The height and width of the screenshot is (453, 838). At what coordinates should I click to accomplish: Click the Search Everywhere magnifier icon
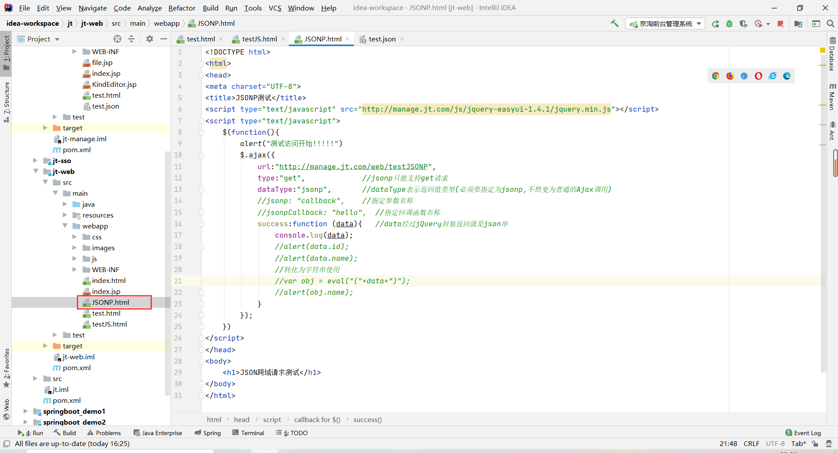[831, 24]
